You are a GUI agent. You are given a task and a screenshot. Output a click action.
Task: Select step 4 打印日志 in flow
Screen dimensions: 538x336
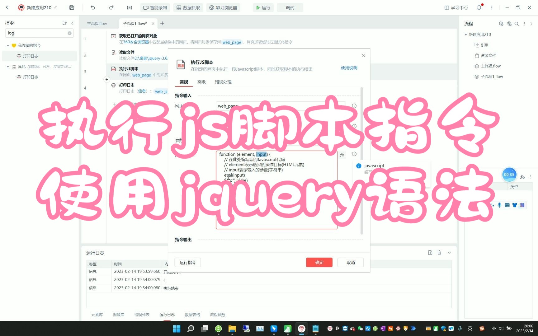127,85
